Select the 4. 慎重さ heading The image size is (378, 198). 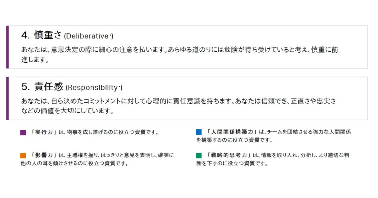pos(42,35)
